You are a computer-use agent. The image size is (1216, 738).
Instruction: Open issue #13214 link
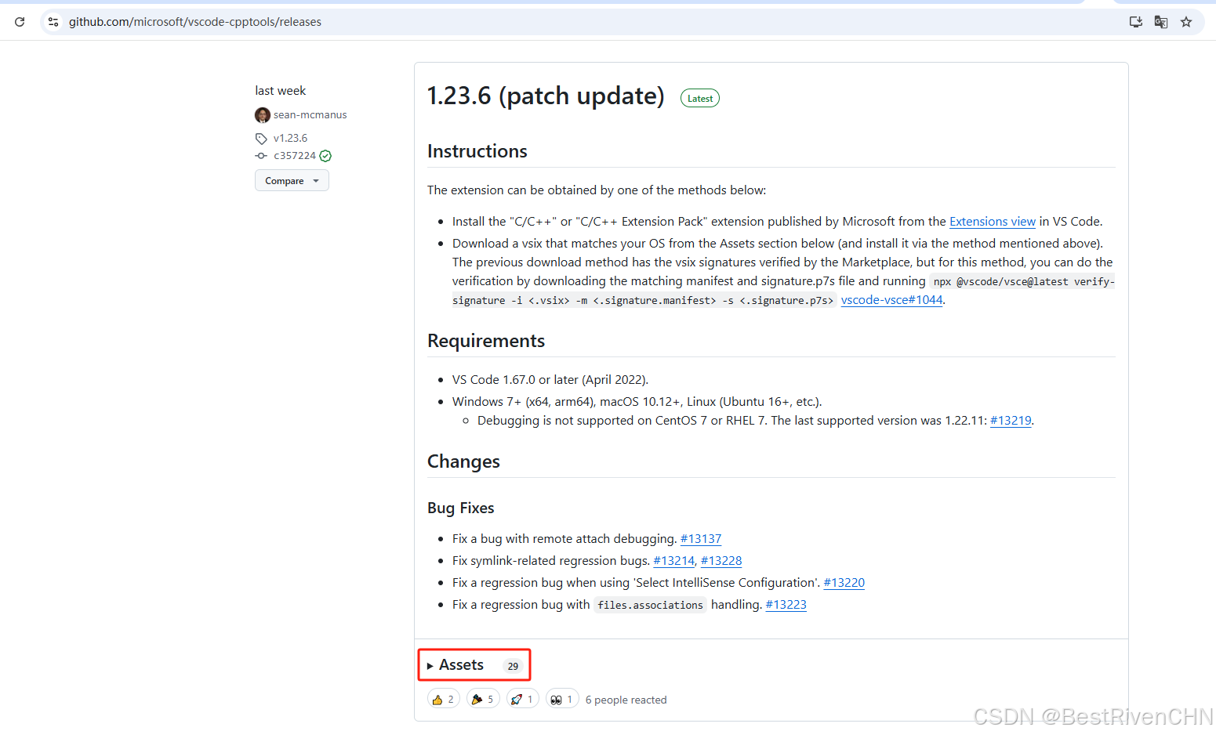pos(674,561)
